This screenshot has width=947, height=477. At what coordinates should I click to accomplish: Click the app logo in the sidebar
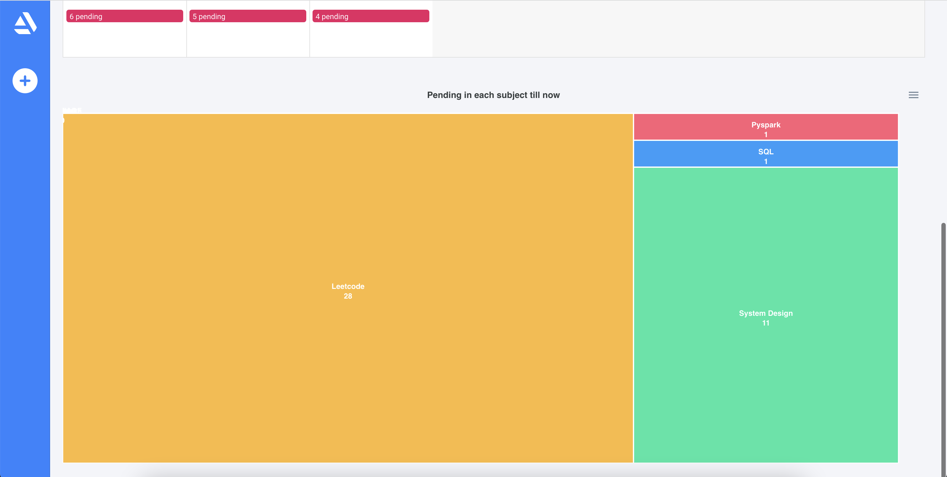click(25, 23)
